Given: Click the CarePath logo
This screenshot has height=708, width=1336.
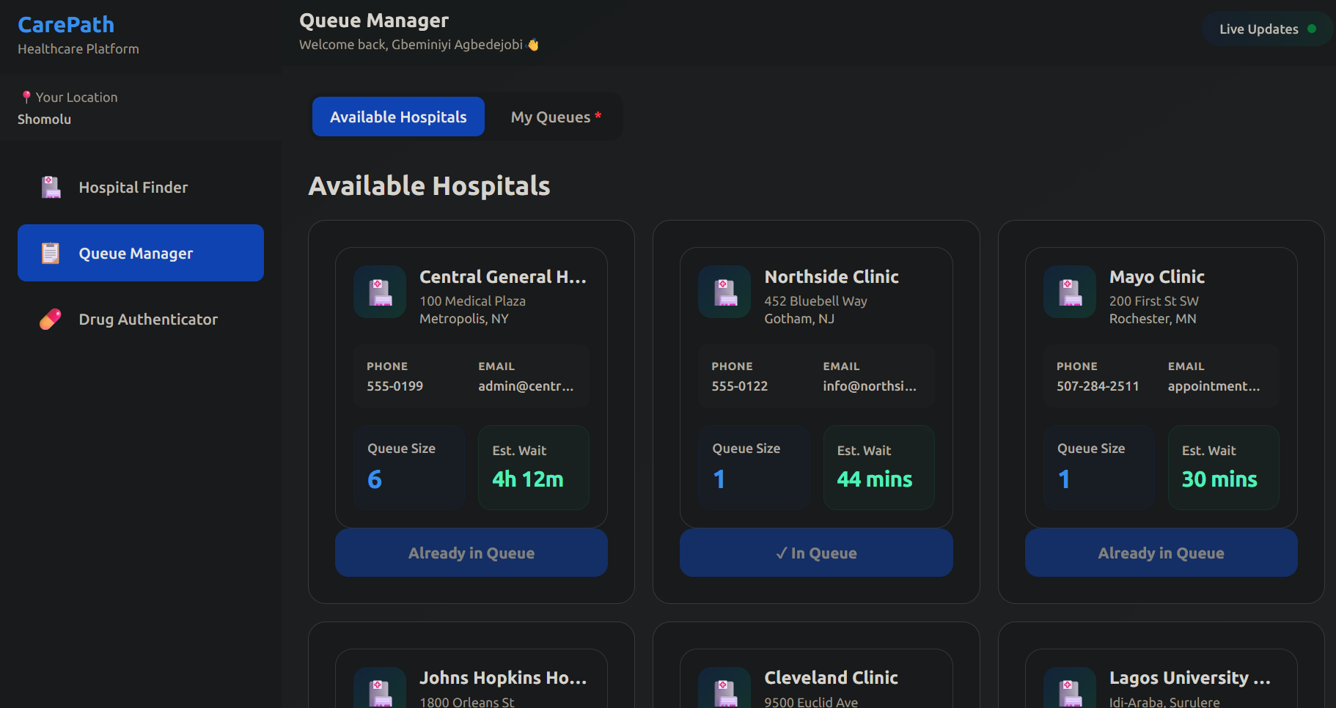Looking at the screenshot, I should (x=66, y=25).
